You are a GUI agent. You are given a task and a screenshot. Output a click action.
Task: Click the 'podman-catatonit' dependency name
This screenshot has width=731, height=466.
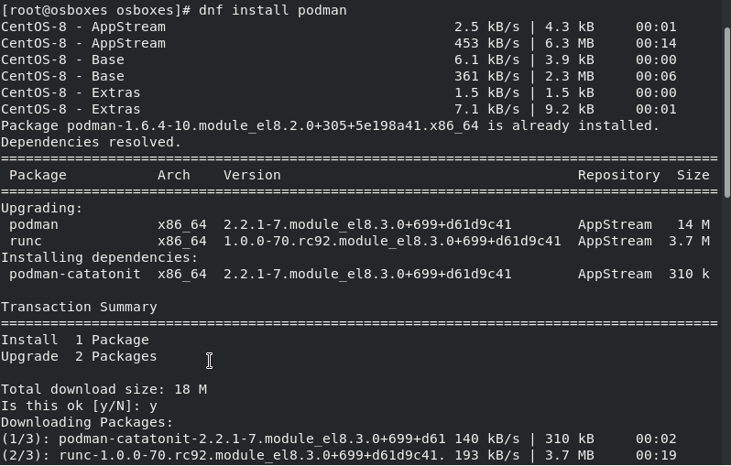tap(74, 274)
